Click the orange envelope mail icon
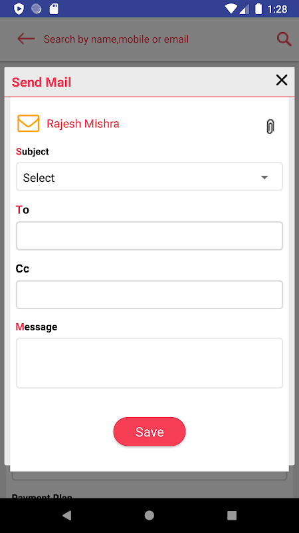Viewport: 299px width, 533px height. pyautogui.click(x=28, y=123)
